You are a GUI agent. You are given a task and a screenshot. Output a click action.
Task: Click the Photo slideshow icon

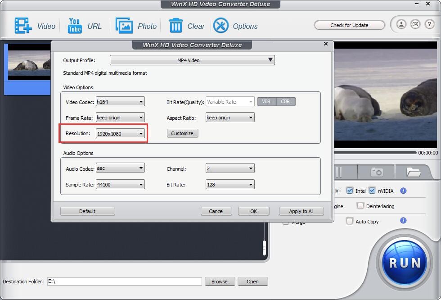point(124,26)
